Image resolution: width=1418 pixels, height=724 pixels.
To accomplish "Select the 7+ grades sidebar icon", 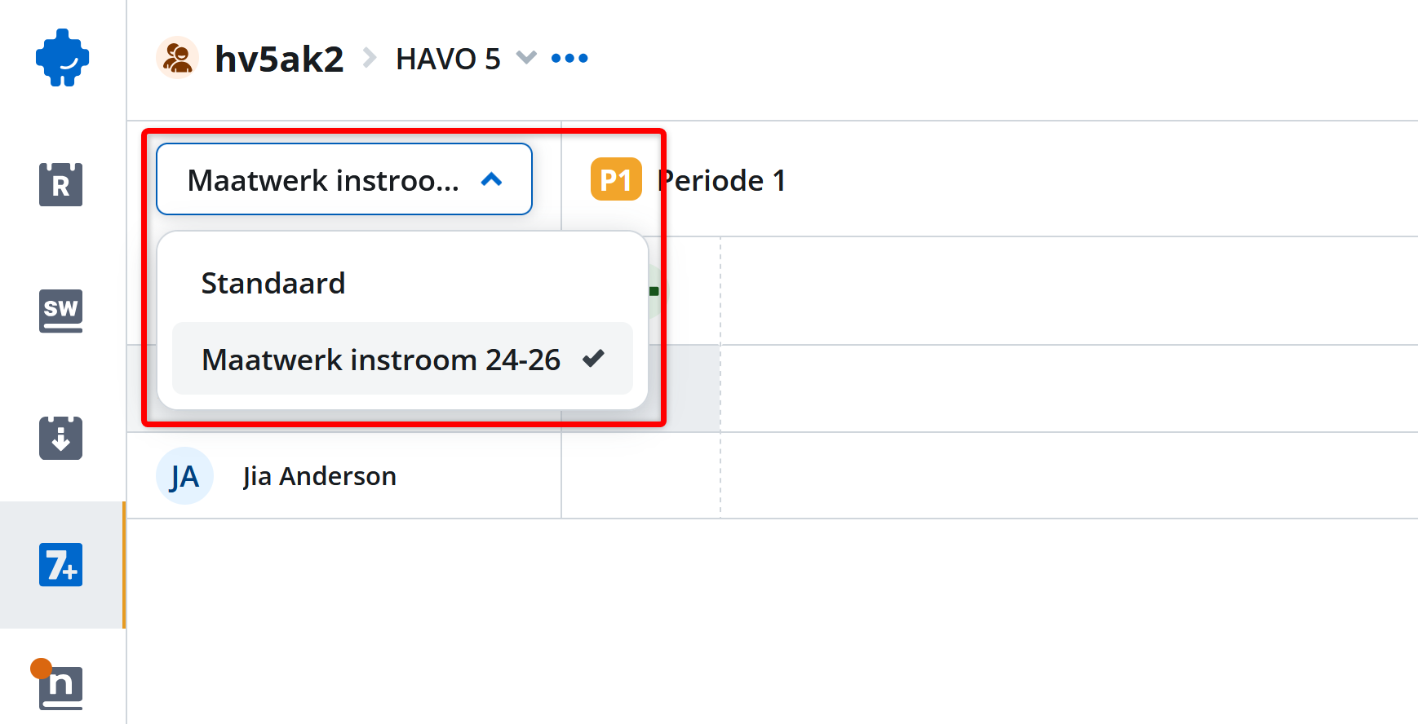I will point(61,565).
